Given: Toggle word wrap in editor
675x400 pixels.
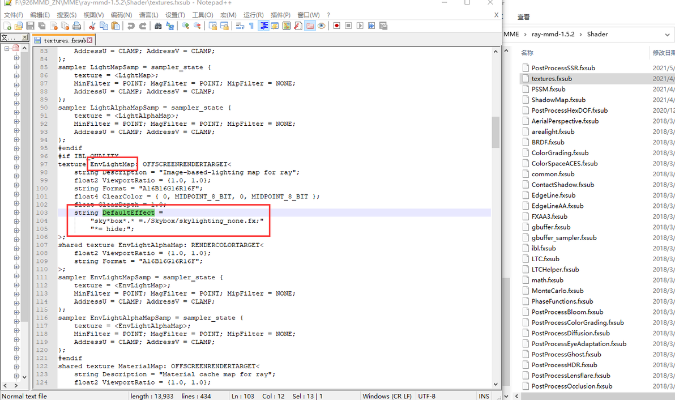Looking at the screenshot, I should point(240,26).
